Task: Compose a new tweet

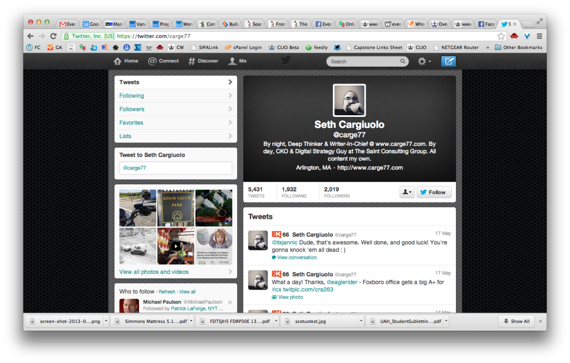Action: coord(449,61)
